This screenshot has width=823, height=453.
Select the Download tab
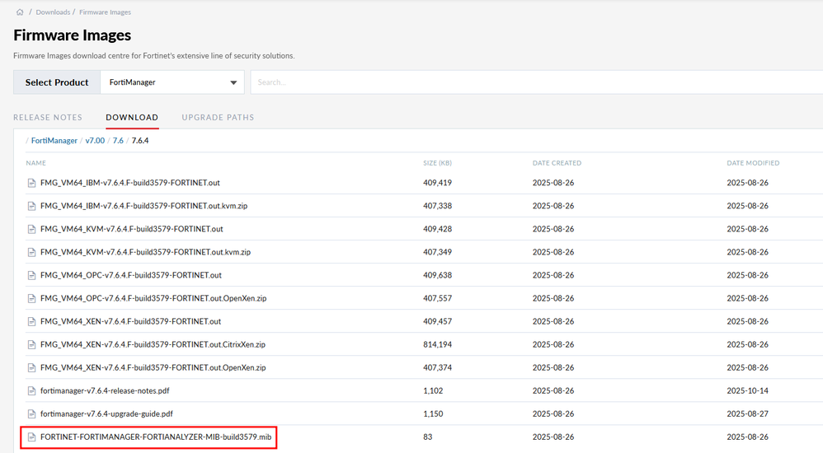coord(132,118)
